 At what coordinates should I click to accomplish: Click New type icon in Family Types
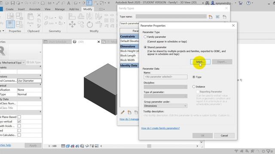click(211, 17)
